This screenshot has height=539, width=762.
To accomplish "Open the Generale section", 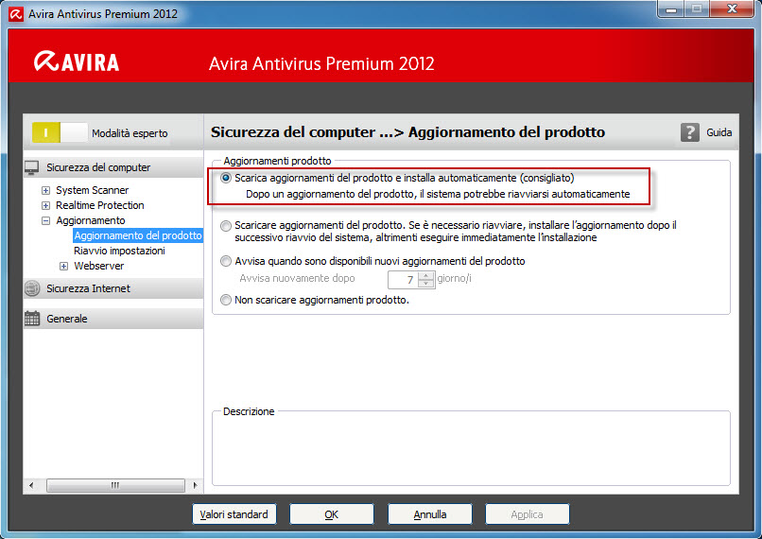I will (113, 319).
